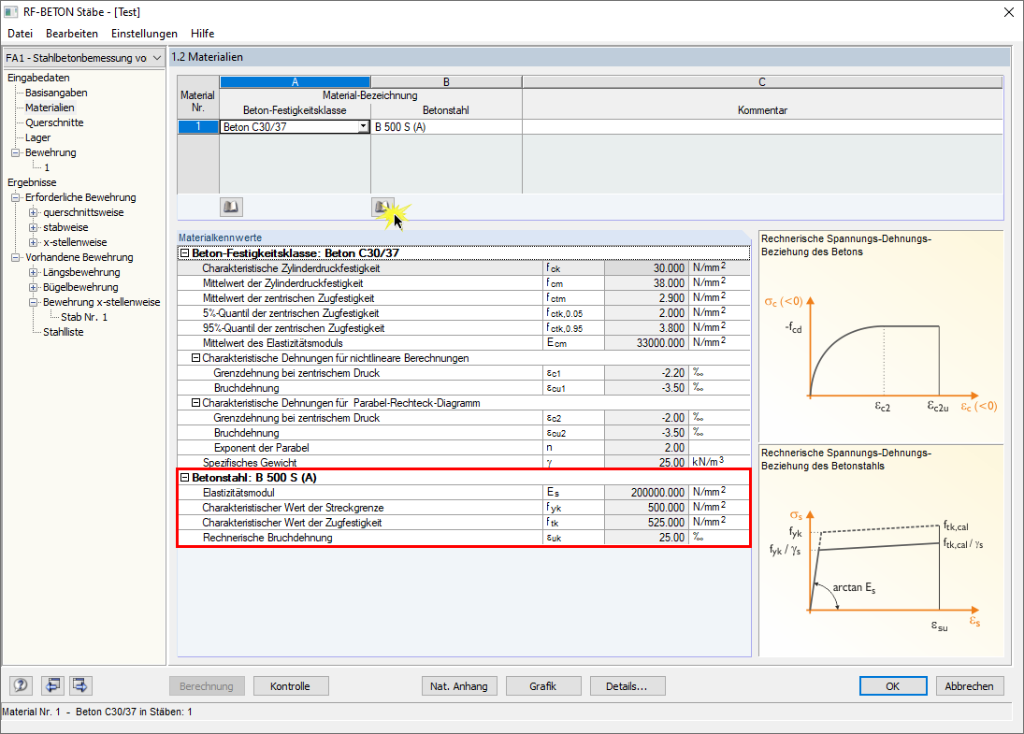Image resolution: width=1024 pixels, height=734 pixels.
Task: Select Lager in the navigator tree
Action: tap(37, 137)
